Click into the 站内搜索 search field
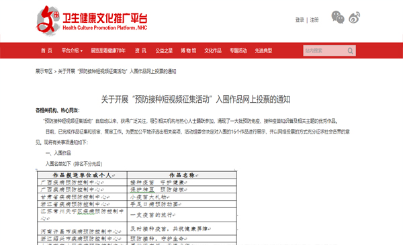Screen dimensions: 403x245 (325, 50)
